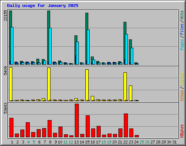The height and width of the screenshot is (146, 186).
Task: Click the yellow visits bar for day 8
Action: (49, 84)
